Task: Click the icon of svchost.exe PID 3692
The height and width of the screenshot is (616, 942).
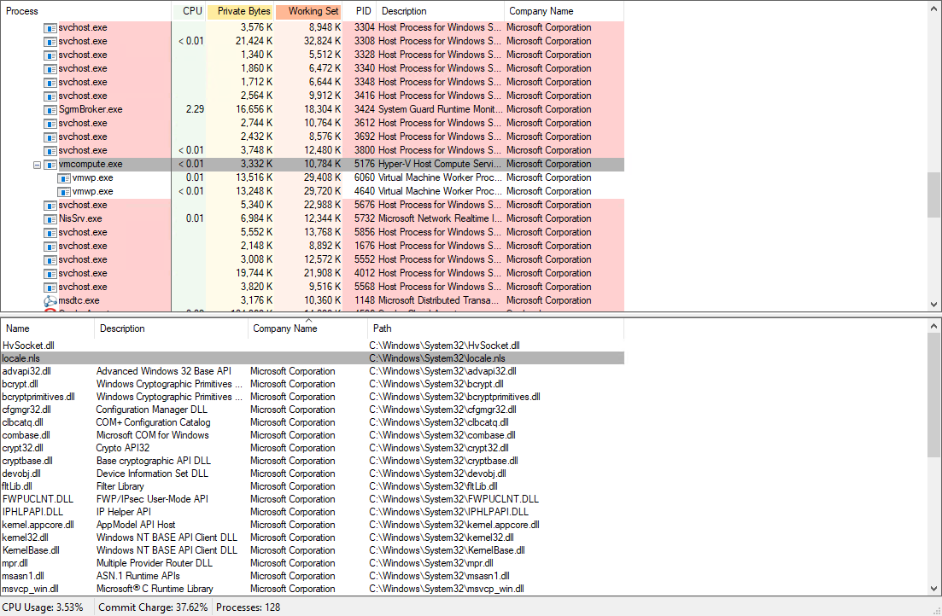Action: point(50,137)
